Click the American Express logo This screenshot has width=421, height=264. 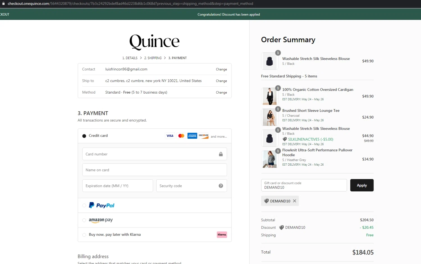[x=192, y=136]
